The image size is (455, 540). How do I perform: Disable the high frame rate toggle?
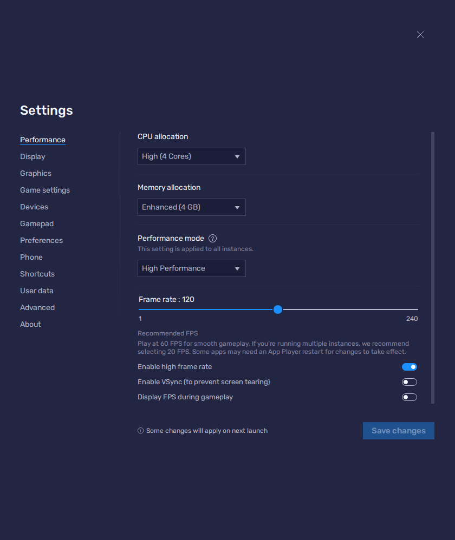[409, 367]
